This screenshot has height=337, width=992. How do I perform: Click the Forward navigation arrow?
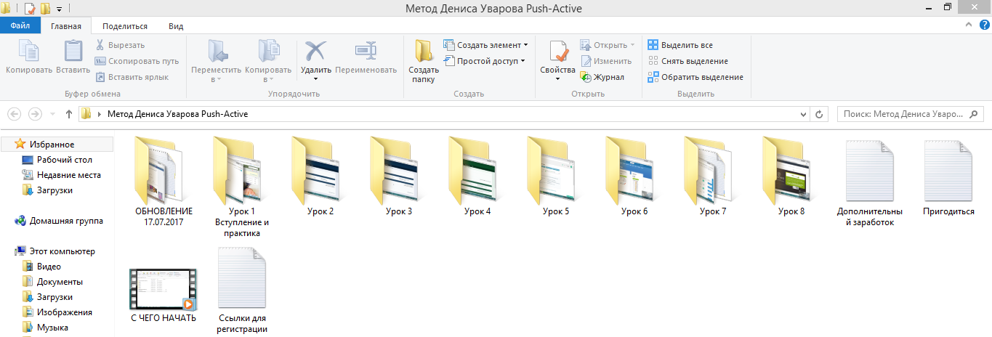pyautogui.click(x=35, y=114)
